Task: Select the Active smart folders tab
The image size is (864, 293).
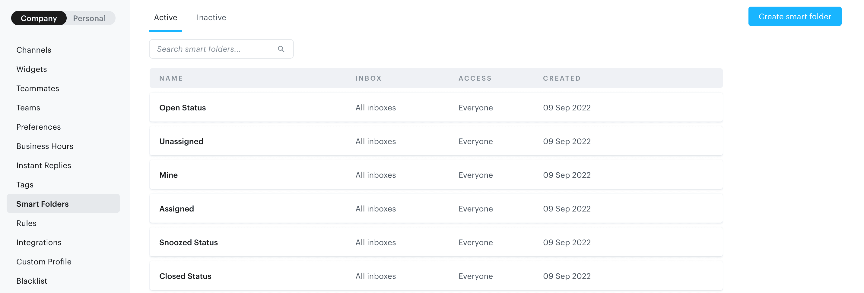Action: tap(165, 17)
